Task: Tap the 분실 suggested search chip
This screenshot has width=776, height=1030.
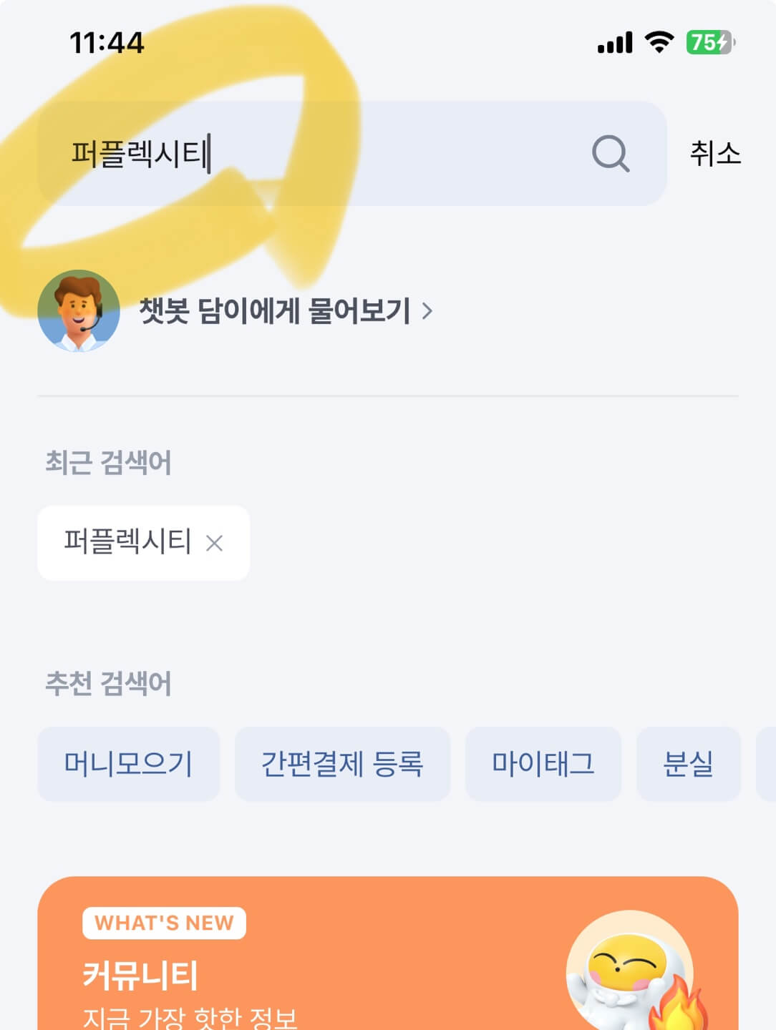Action: 689,764
